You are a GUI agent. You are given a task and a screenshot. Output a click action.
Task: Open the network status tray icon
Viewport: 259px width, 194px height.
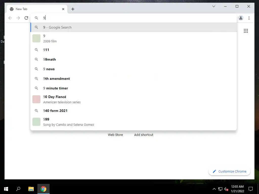[x=220, y=189]
